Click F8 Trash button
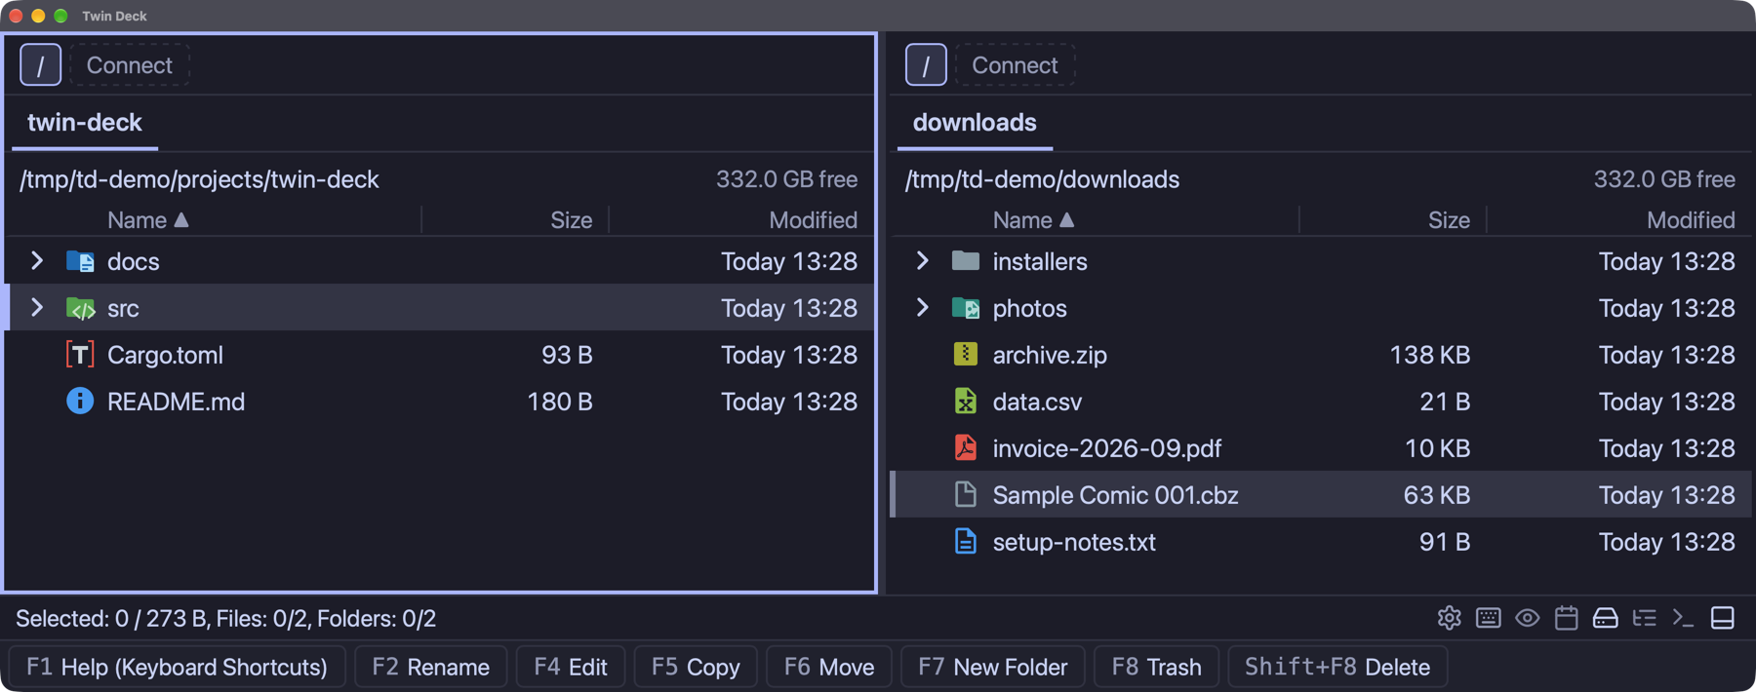Viewport: 1756px width, 692px height. [x=1157, y=667]
